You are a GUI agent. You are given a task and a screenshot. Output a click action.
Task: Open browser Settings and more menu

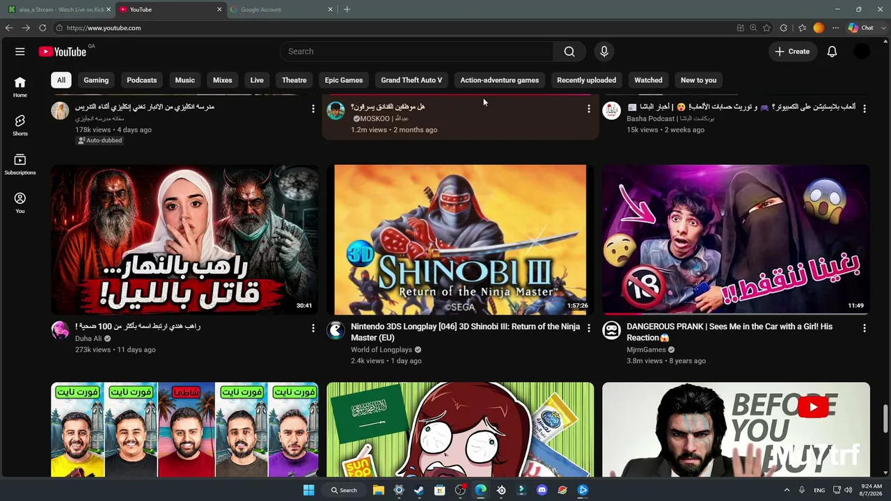[x=835, y=28]
